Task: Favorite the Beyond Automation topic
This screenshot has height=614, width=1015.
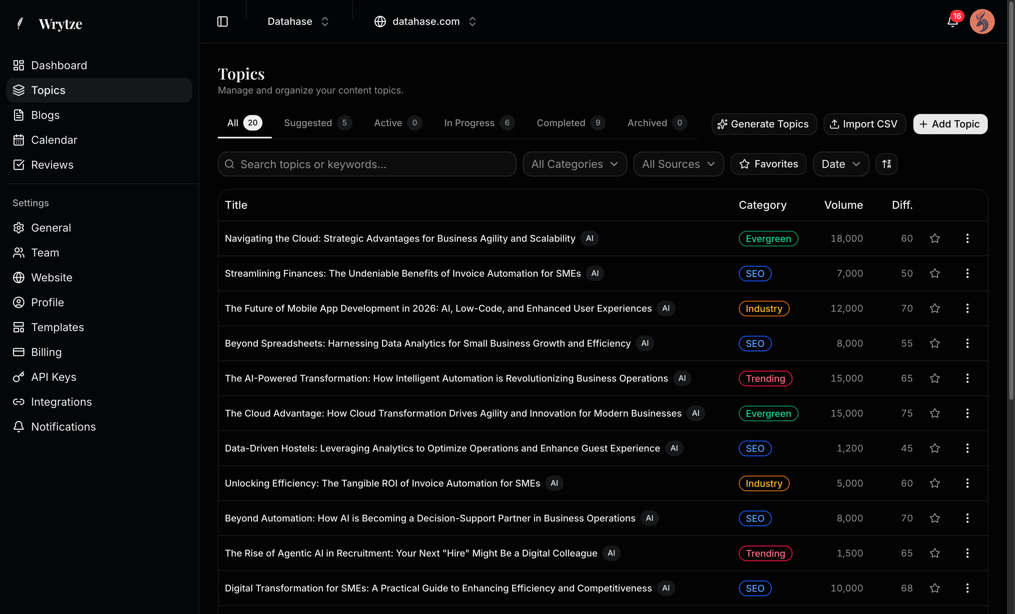Action: coord(935,518)
